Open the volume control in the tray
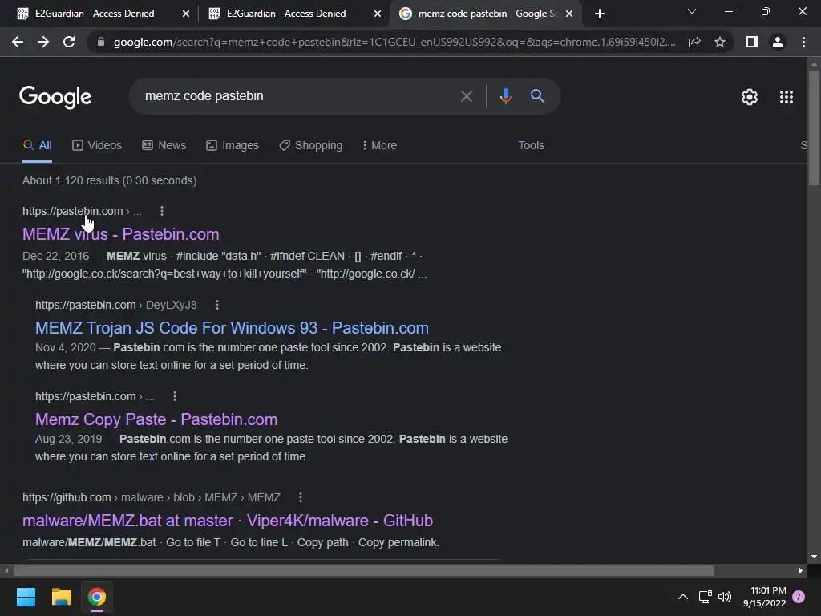 [725, 597]
